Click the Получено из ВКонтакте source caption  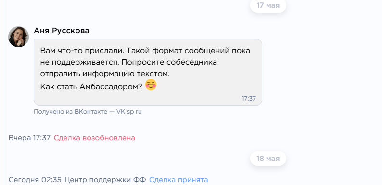pos(70,112)
